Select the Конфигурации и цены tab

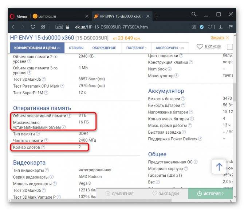[38, 48]
